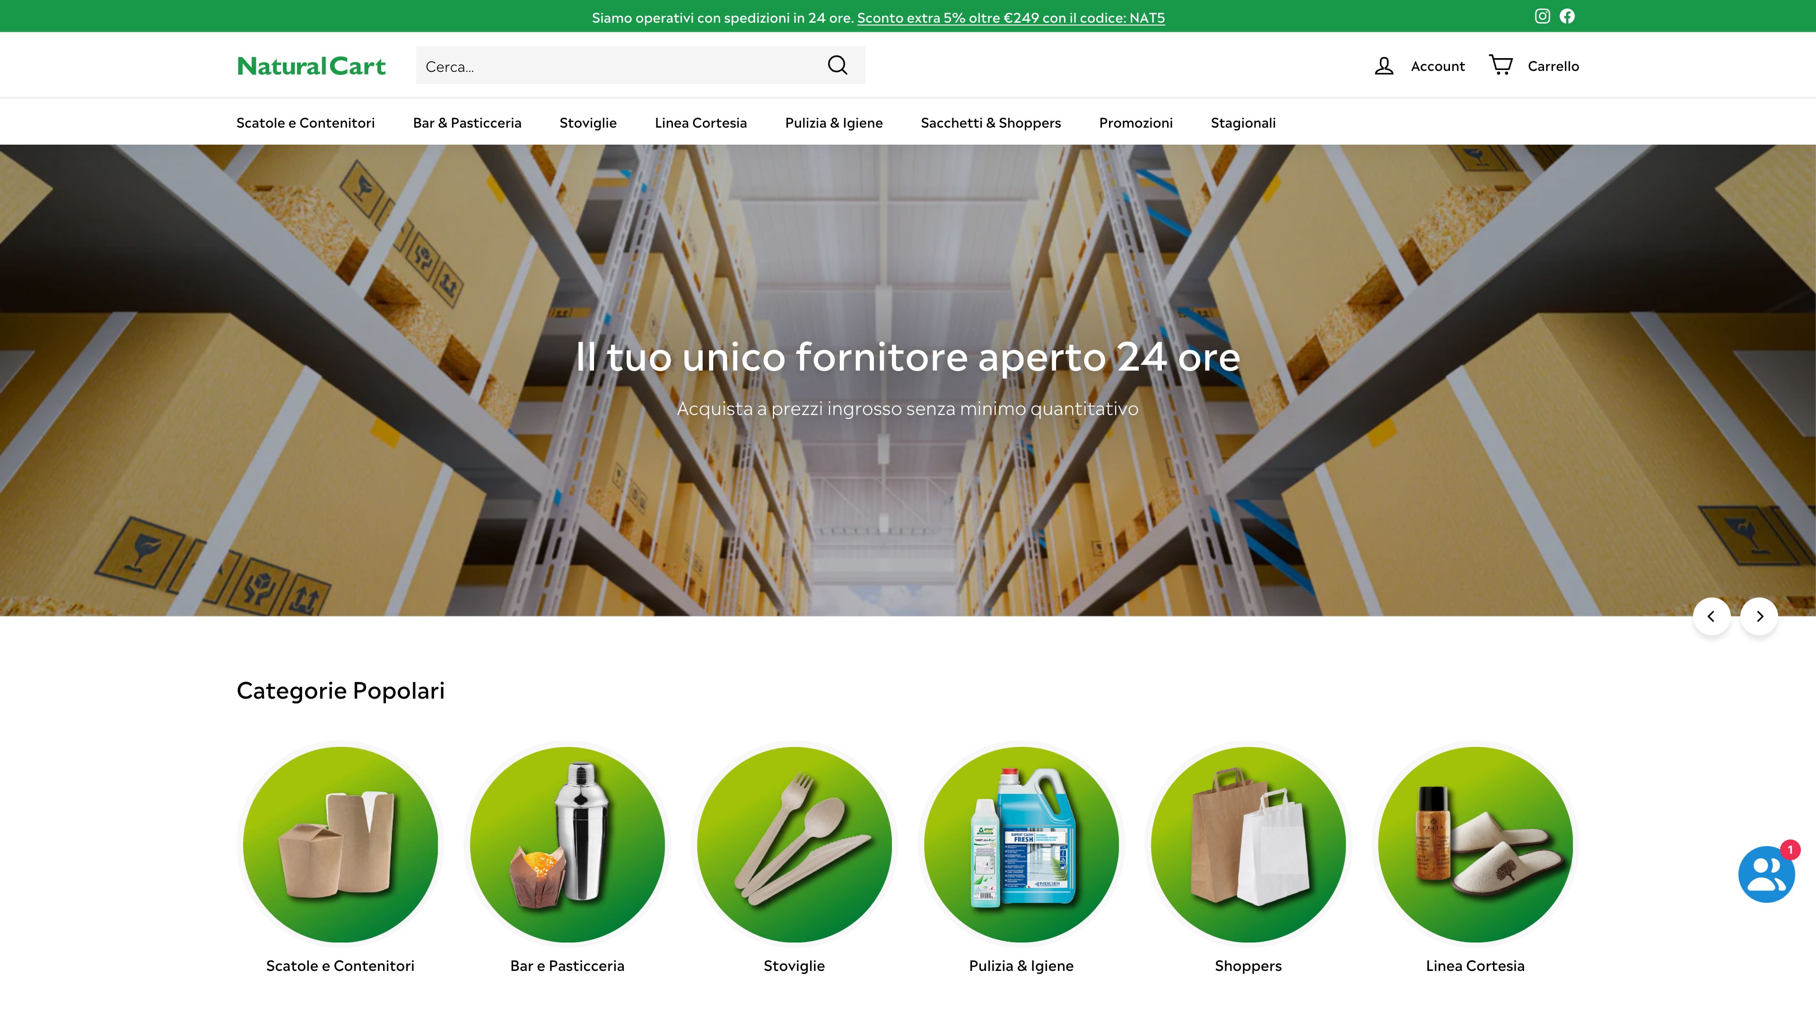Select the Stagionali menu tab

click(1243, 121)
